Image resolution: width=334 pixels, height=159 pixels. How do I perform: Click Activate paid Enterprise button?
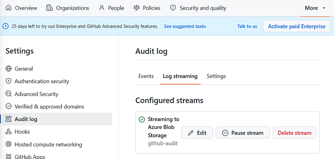coord(297,26)
